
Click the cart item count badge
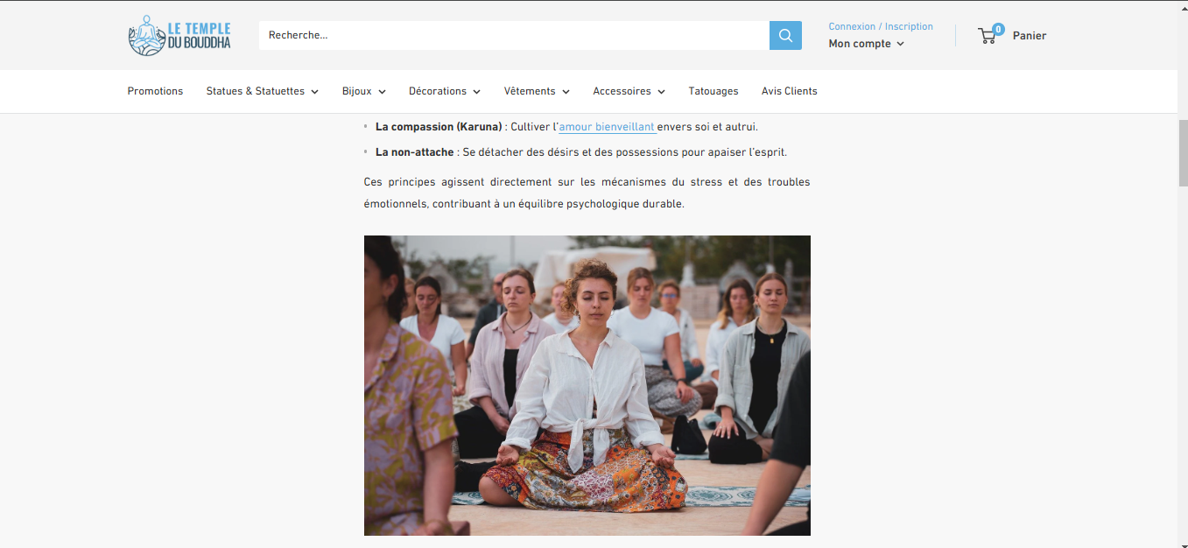(x=998, y=29)
